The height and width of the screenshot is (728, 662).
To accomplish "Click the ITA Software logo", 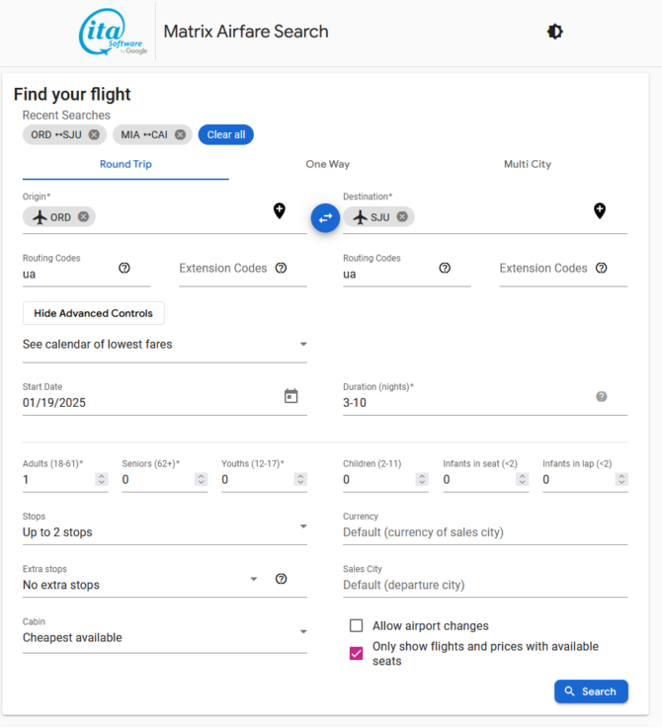I will point(113,32).
